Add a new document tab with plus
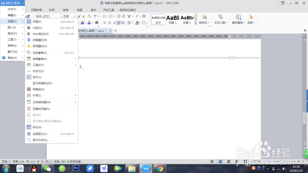The image size is (308, 173). tap(115, 31)
